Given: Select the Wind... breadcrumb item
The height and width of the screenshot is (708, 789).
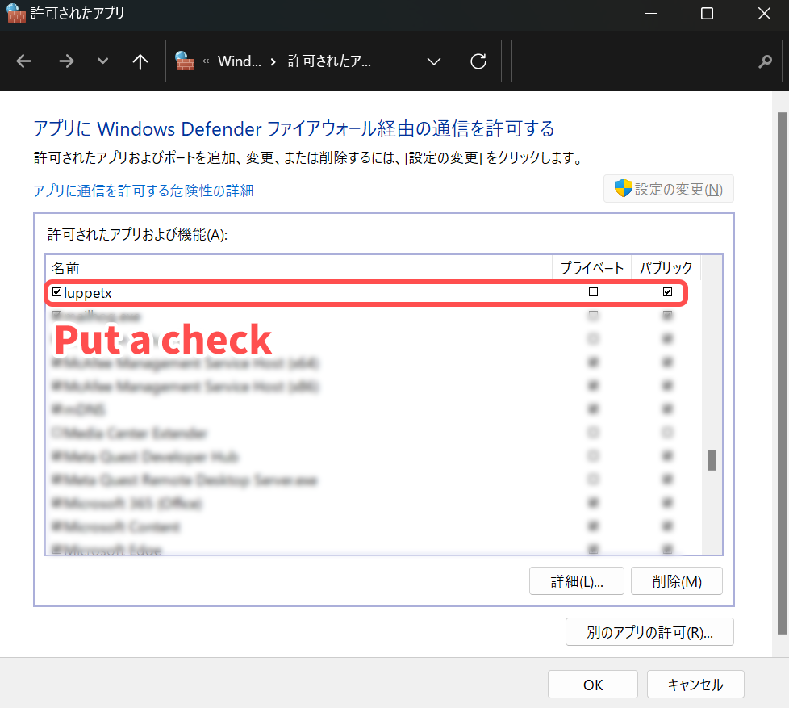Looking at the screenshot, I should coord(240,61).
